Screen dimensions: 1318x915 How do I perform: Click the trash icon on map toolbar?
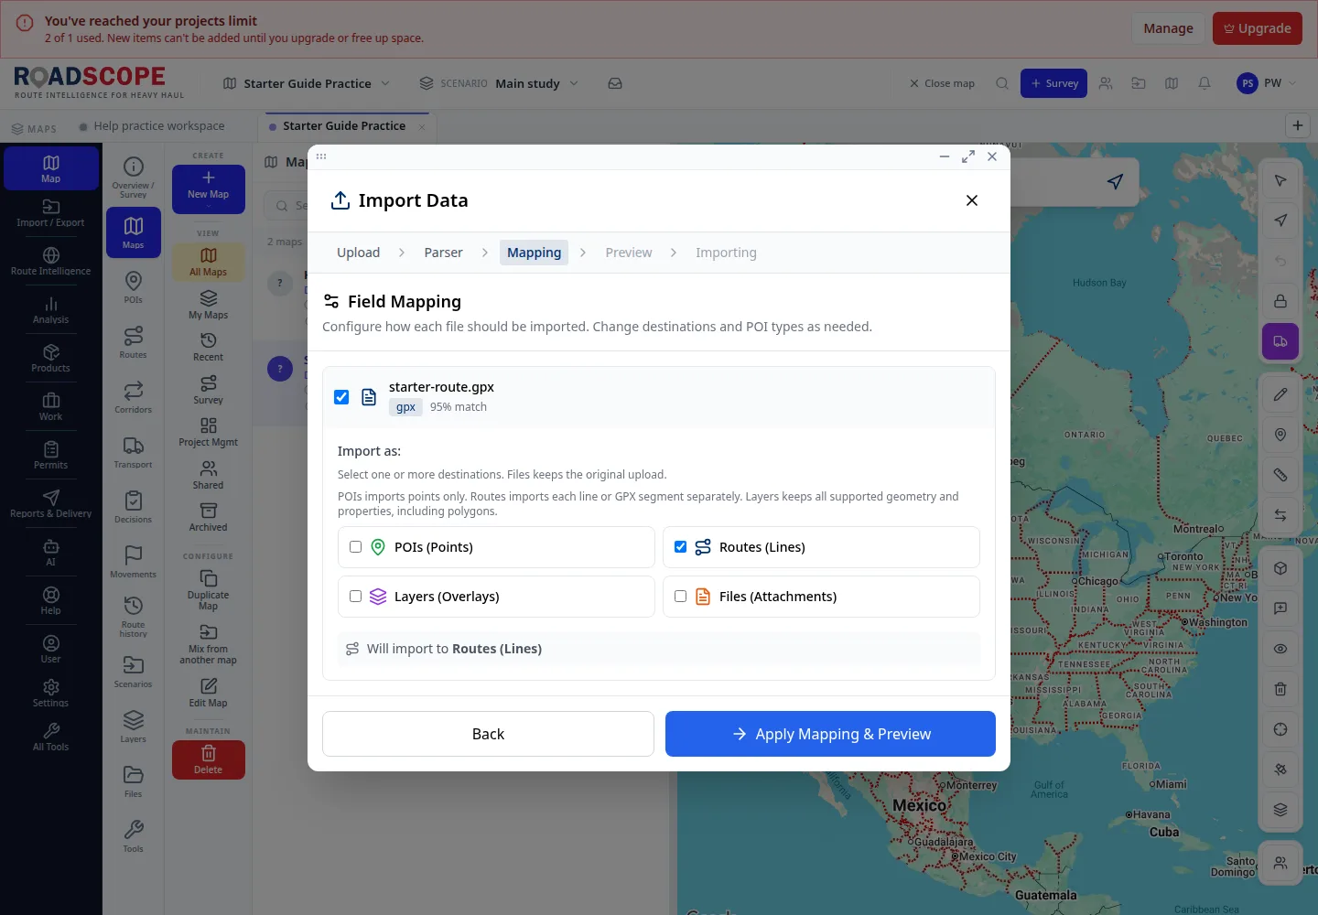1280,689
